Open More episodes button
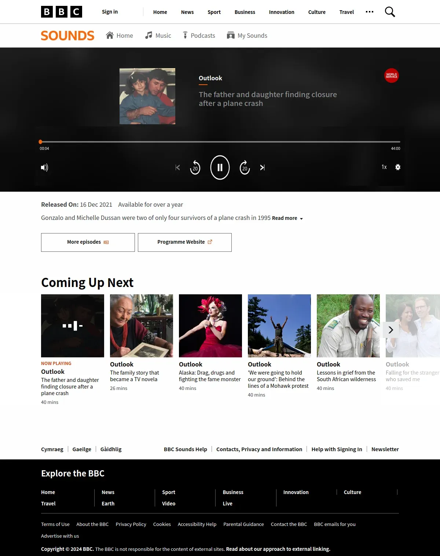 coord(88,242)
